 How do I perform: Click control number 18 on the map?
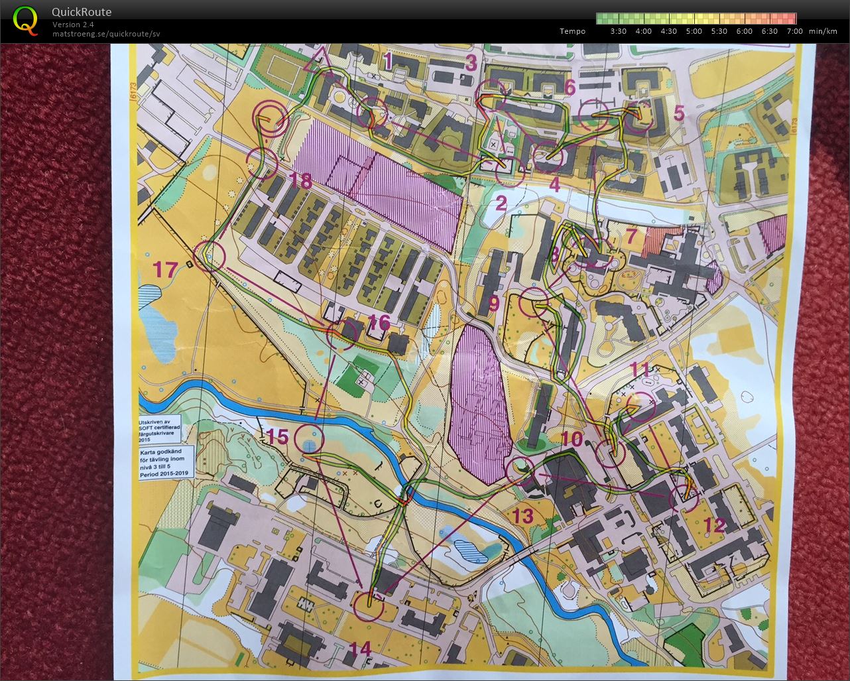pyautogui.click(x=300, y=180)
